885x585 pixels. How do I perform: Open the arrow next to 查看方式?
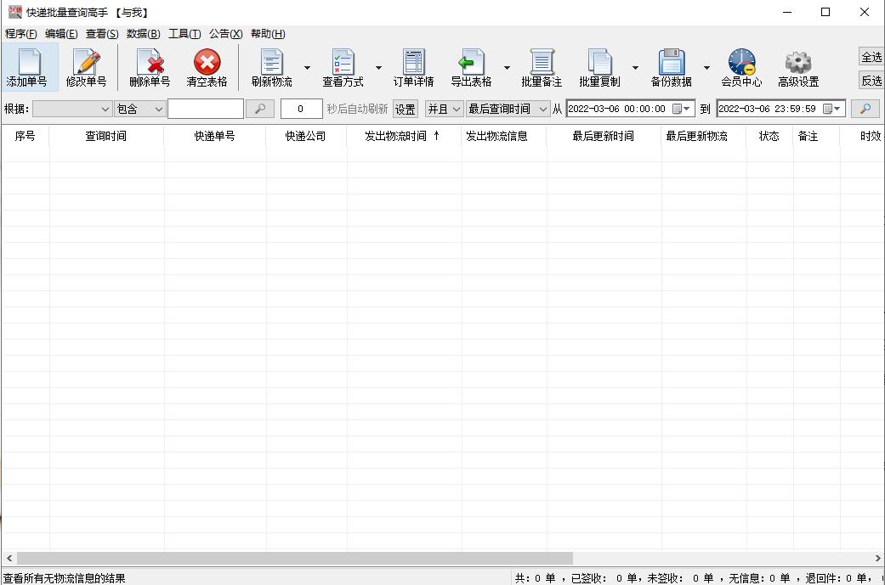(378, 68)
